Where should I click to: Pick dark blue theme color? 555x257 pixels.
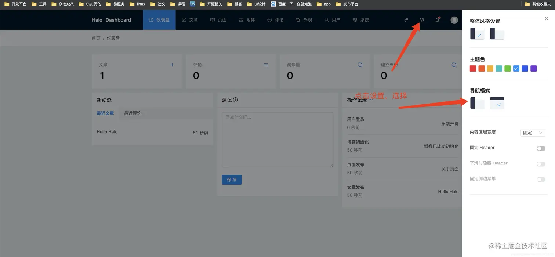coord(525,68)
